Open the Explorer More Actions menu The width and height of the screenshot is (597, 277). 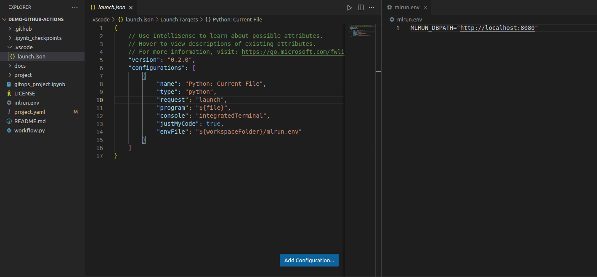tap(75, 7)
